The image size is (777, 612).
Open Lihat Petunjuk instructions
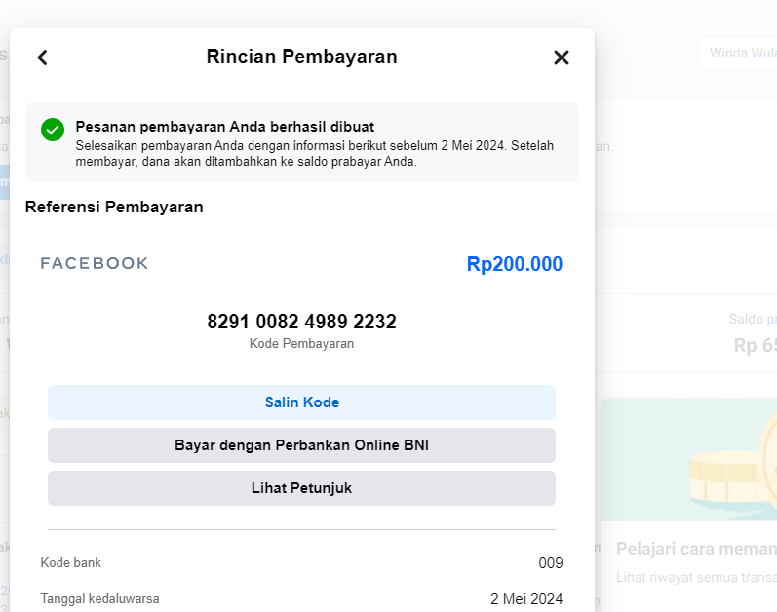(301, 488)
